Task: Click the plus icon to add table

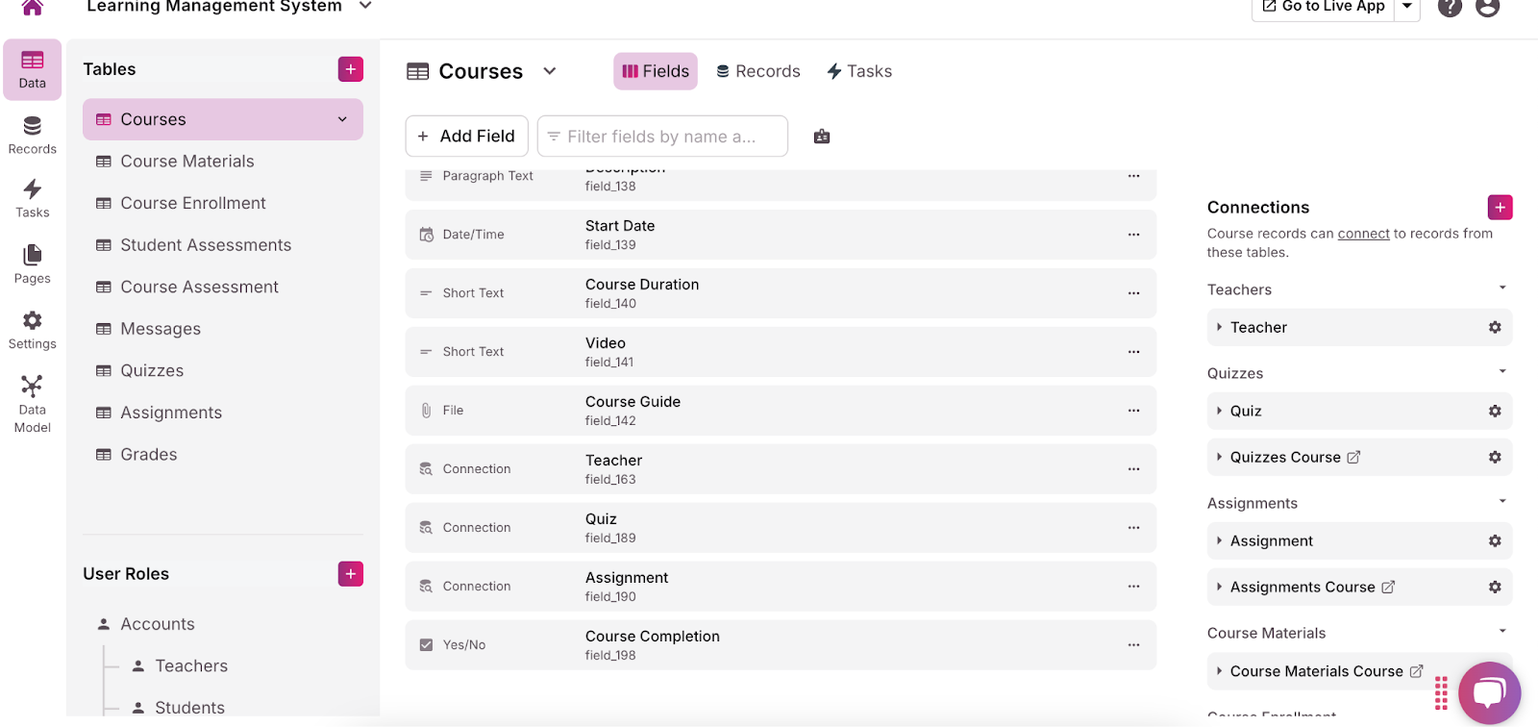Action: click(x=350, y=69)
